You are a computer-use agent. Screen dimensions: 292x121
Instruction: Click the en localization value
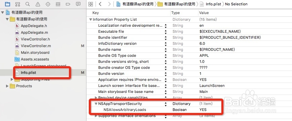coord(201,25)
